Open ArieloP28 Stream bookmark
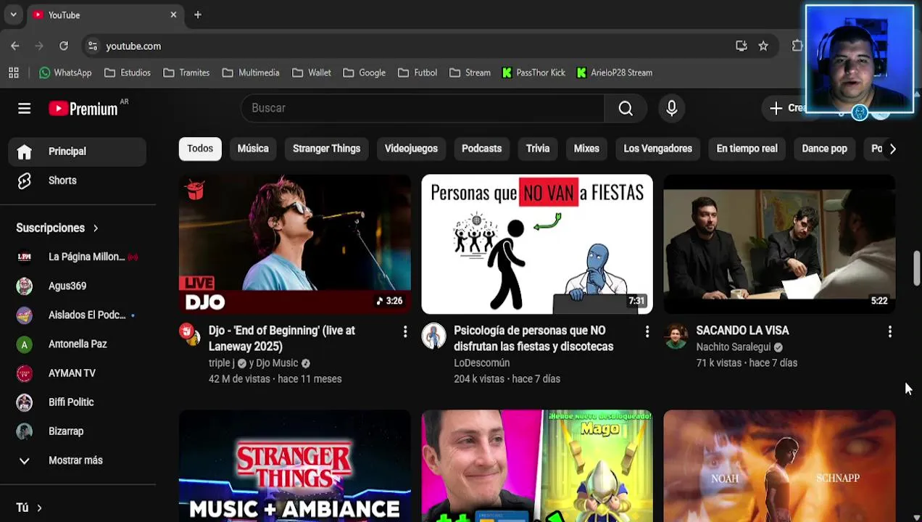Viewport: 922px width, 522px height. 615,72
